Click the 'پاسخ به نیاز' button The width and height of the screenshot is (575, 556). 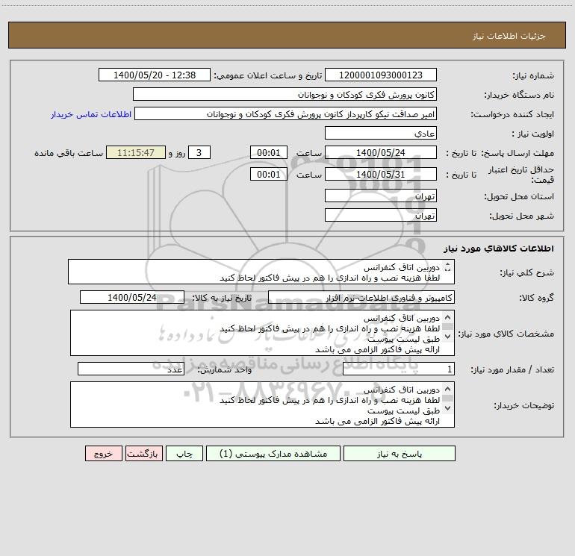(x=399, y=453)
